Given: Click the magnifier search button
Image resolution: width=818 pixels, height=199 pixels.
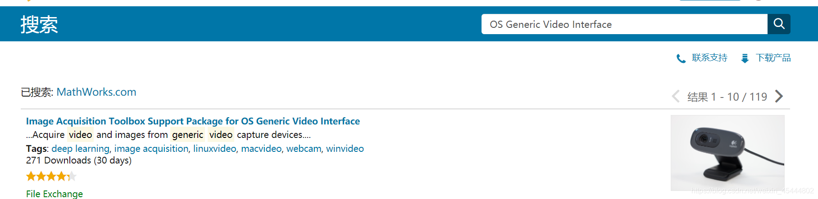Looking at the screenshot, I should coord(779,24).
